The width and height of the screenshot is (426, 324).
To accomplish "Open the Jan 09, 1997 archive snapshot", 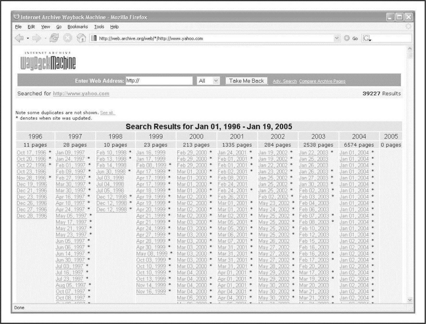I will point(70,153).
